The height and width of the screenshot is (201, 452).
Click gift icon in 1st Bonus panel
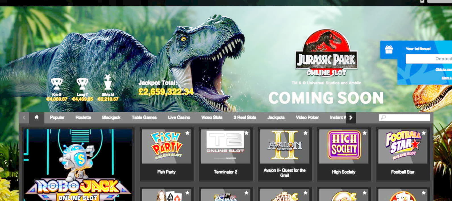[x=389, y=49]
